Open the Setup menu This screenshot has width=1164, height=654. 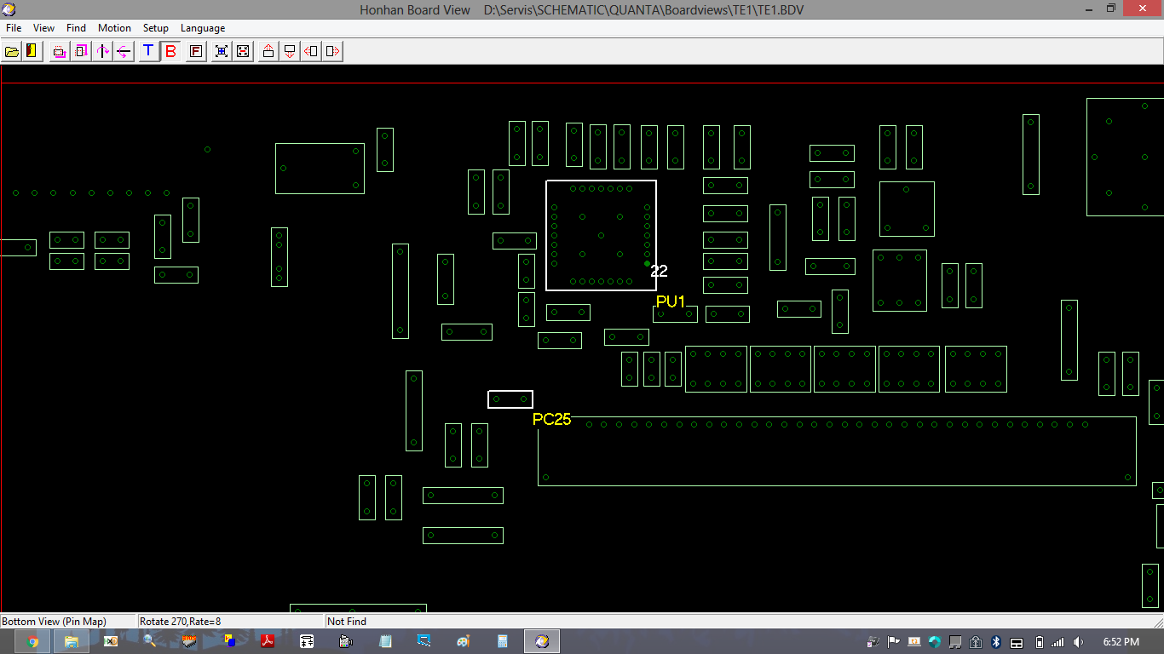tap(156, 28)
